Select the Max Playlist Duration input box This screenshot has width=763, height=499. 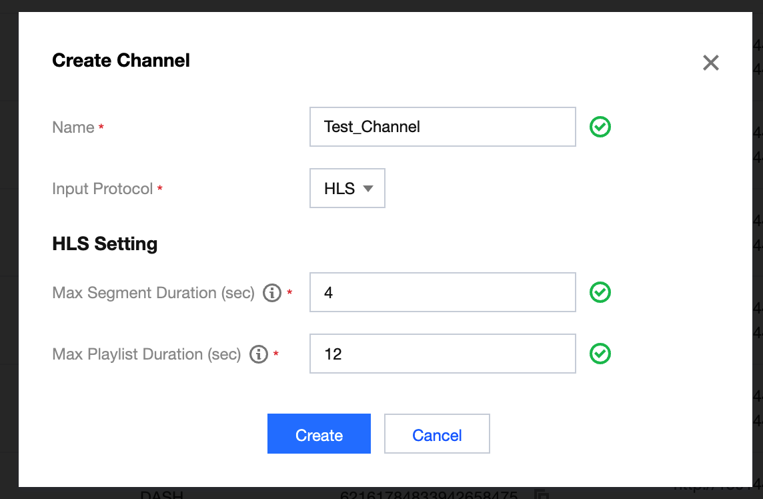442,354
